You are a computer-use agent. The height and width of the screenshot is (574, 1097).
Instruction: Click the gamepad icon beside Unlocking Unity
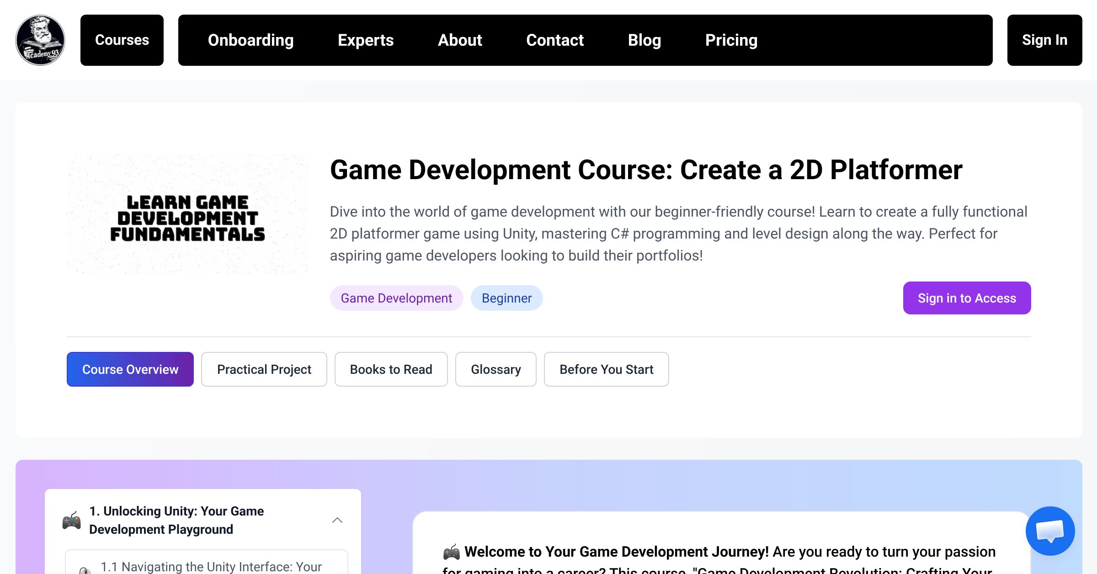point(71,521)
